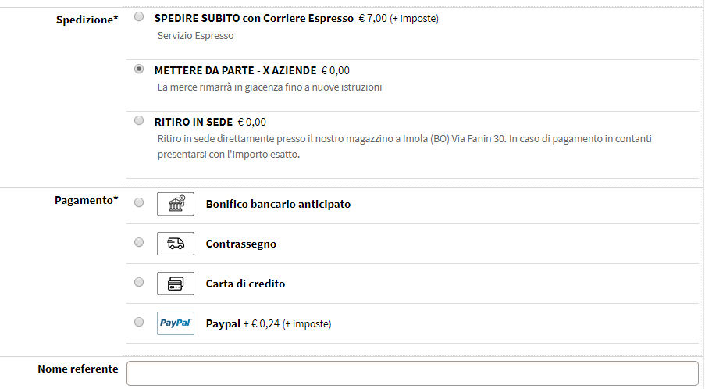Click the PayPal logo icon
This screenshot has height=389, width=705.
(176, 323)
